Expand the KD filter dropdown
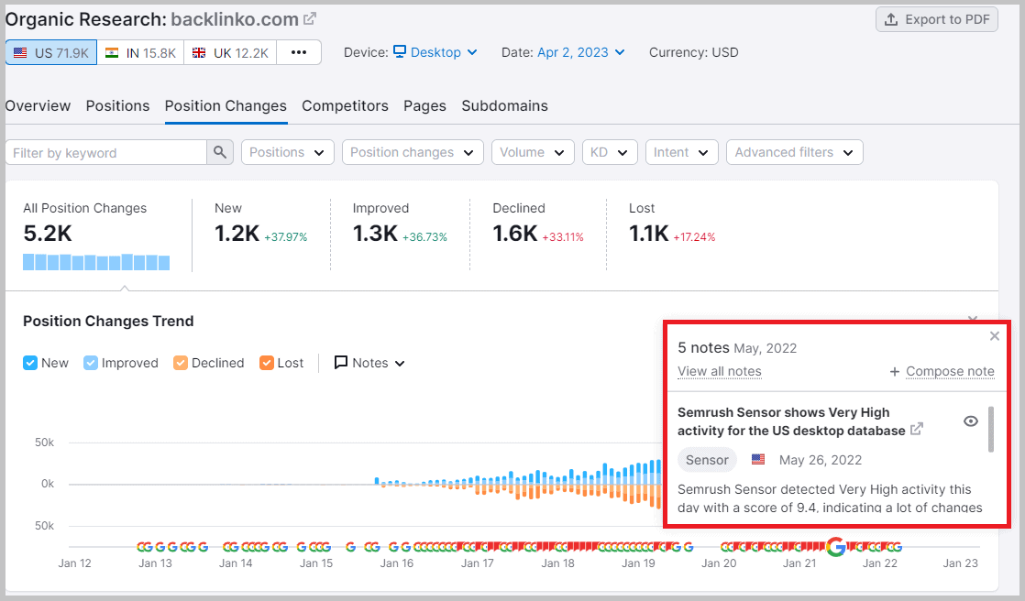The image size is (1025, 601). click(x=610, y=153)
